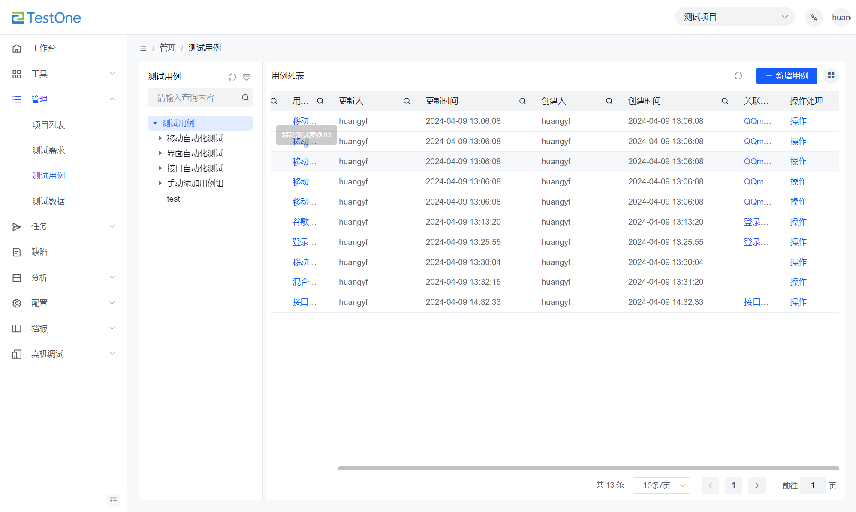Image resolution: width=856 pixels, height=512 pixels.
Task: Open the 测试项目 project dropdown
Action: point(735,17)
